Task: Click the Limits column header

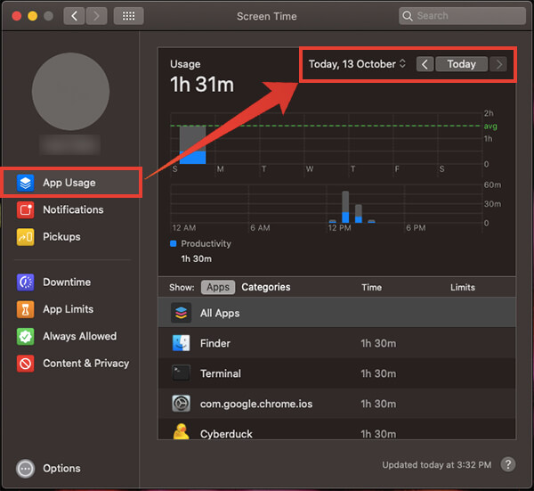Action: pyautogui.click(x=463, y=288)
